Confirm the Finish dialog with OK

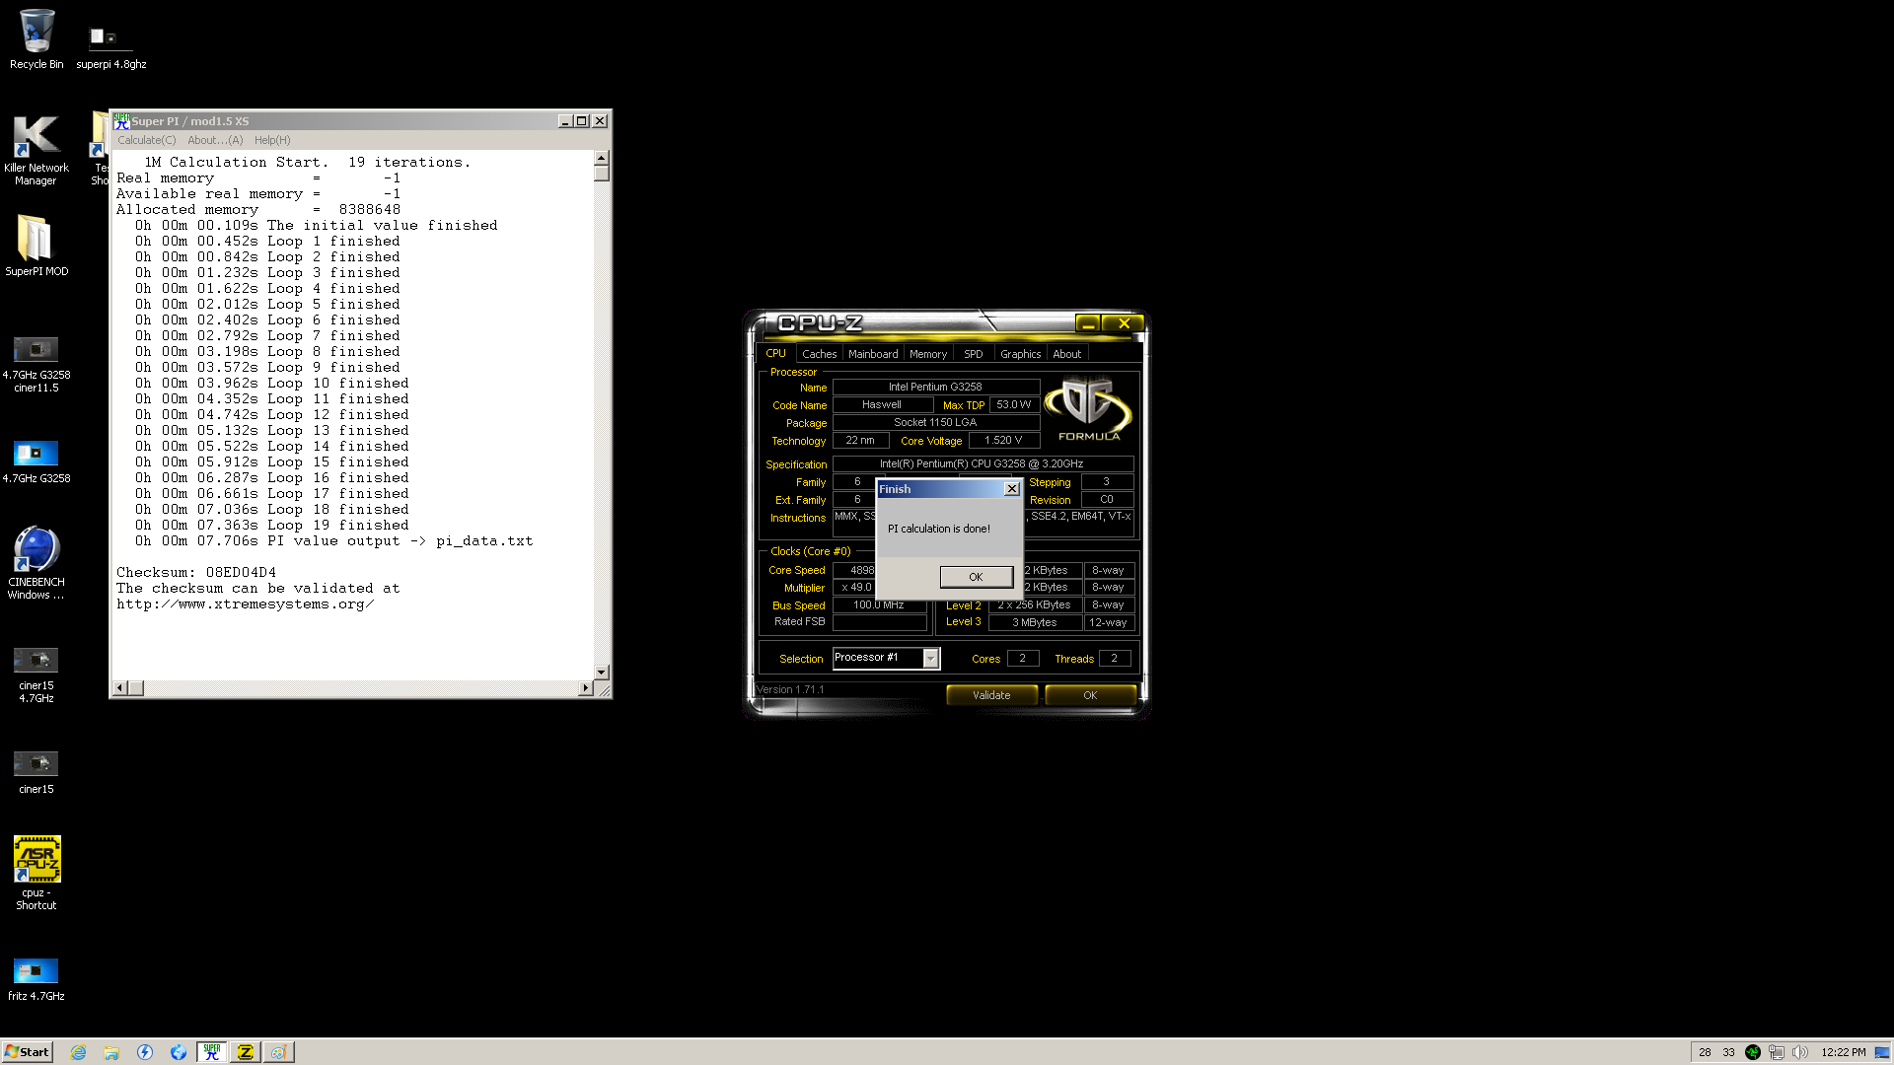point(976,577)
